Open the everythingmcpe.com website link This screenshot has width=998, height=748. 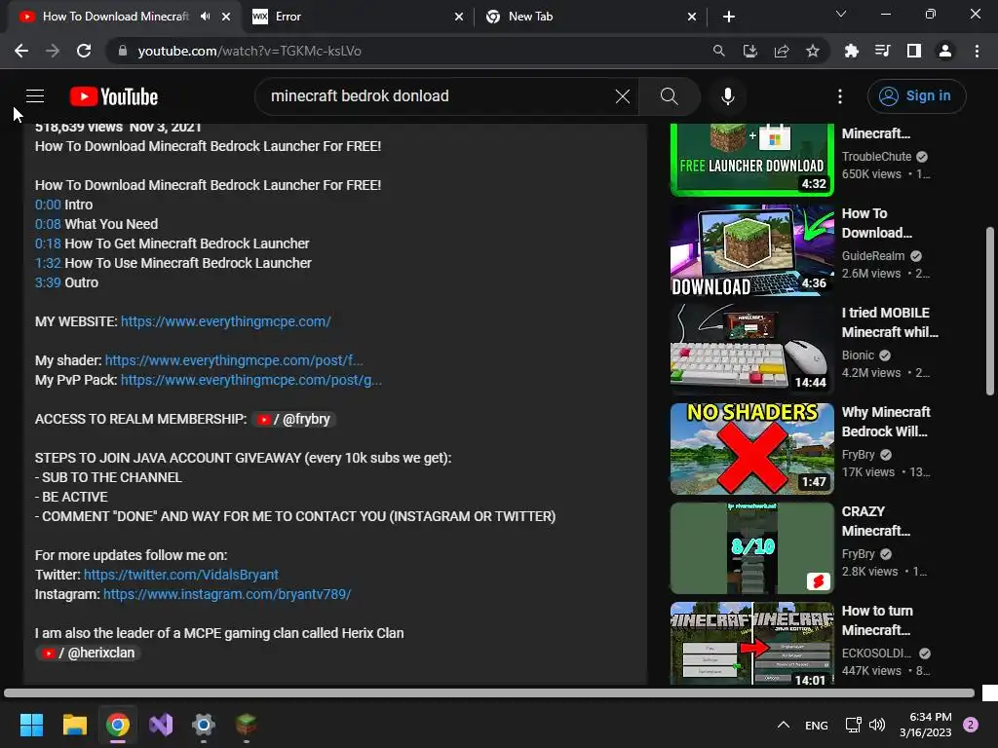(226, 321)
